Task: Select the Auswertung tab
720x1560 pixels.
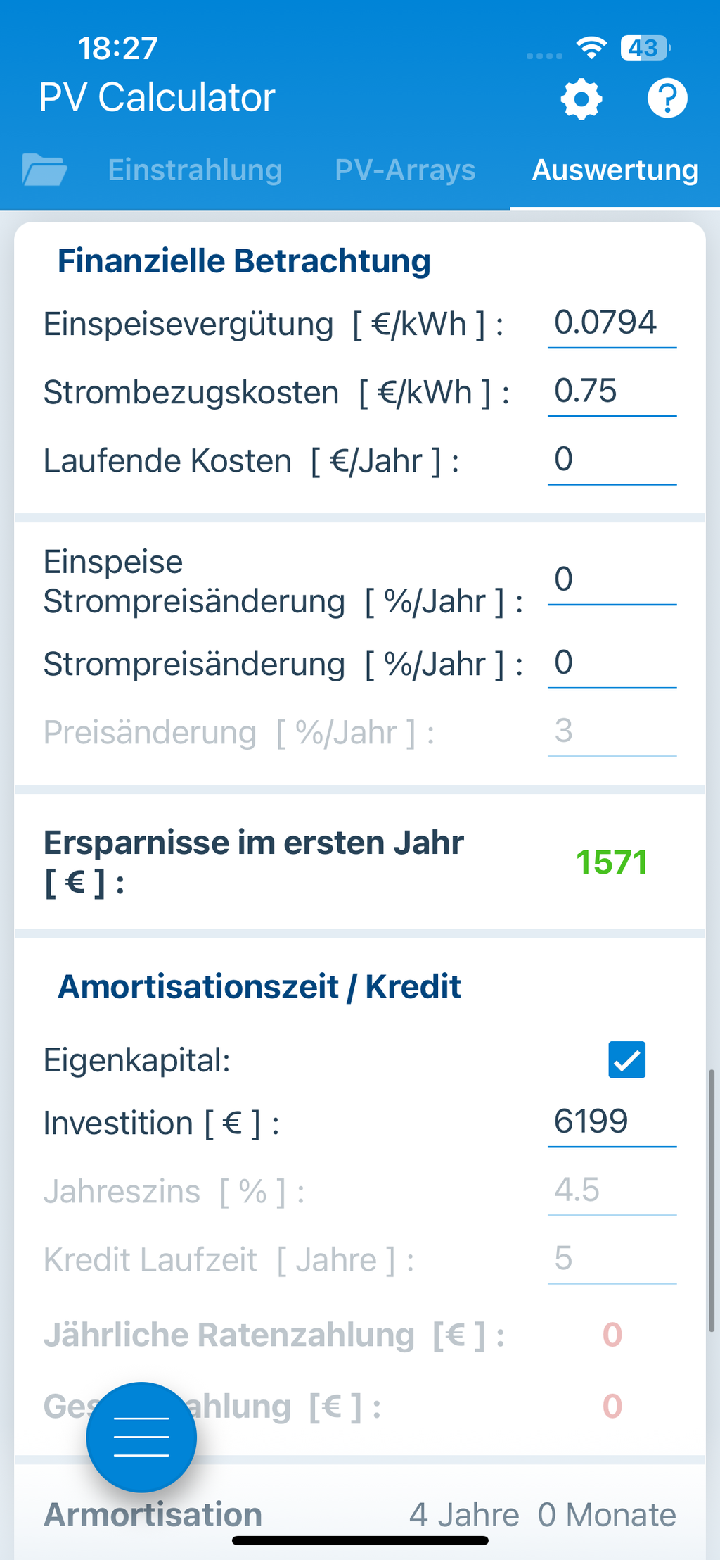Action: pyautogui.click(x=615, y=170)
